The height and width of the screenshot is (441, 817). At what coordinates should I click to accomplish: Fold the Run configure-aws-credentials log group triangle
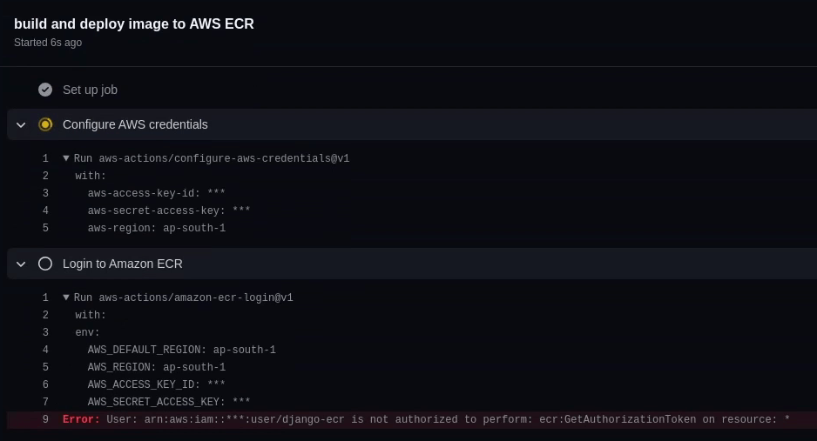[66, 158]
